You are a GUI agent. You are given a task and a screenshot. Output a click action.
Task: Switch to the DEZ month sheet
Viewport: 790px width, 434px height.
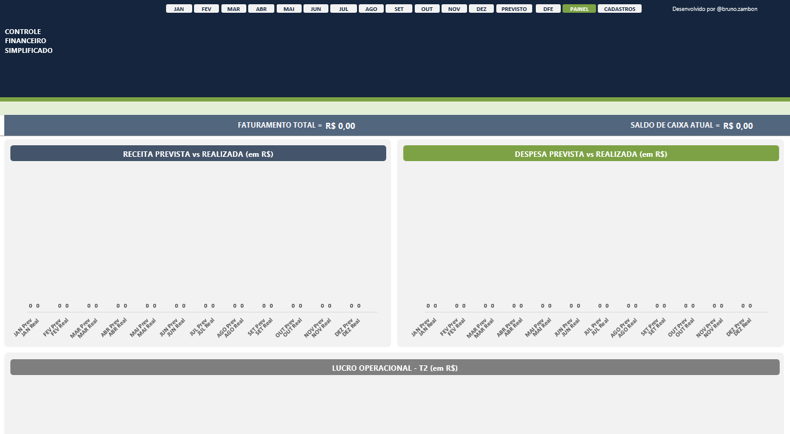coord(482,9)
